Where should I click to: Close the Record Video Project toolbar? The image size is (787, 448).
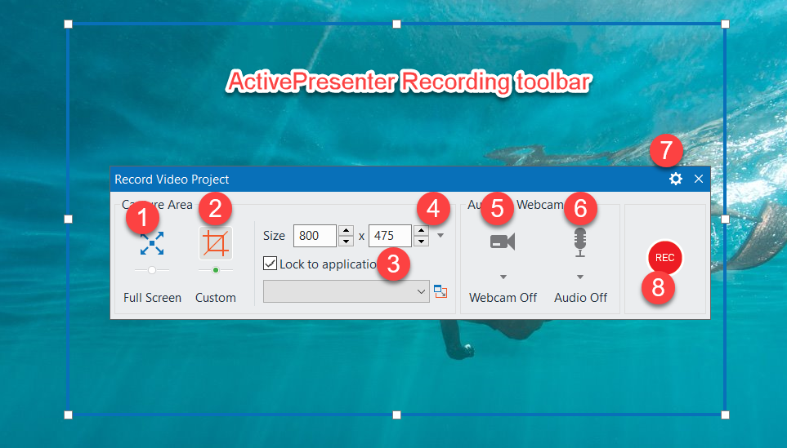tap(699, 179)
